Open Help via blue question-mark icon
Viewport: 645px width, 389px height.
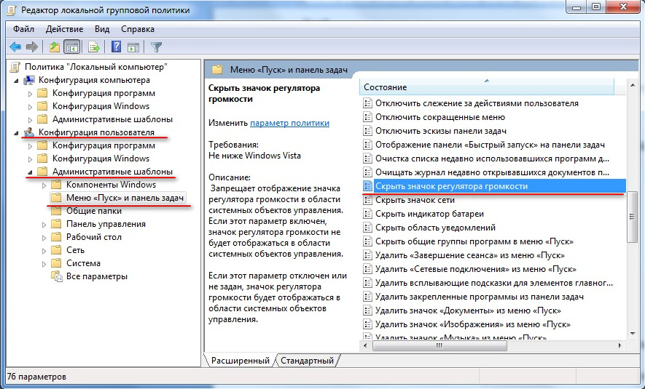117,47
